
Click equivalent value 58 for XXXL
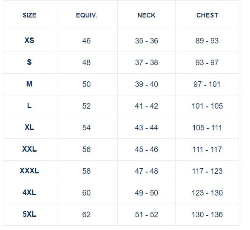tap(86, 171)
